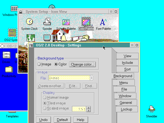
Task: Switch to the Sort tab
Action: [127, 69]
